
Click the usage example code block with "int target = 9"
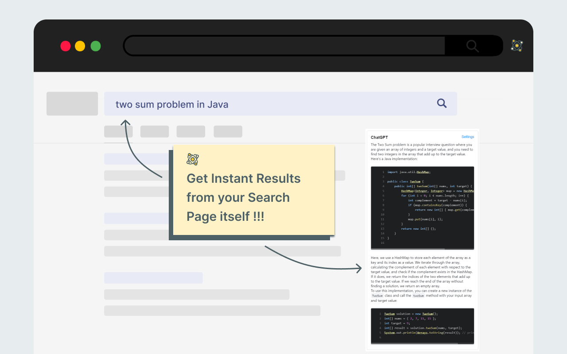pos(423,326)
